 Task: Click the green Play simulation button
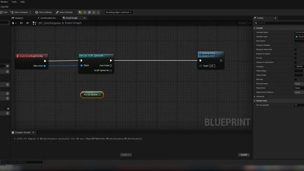point(80,12)
